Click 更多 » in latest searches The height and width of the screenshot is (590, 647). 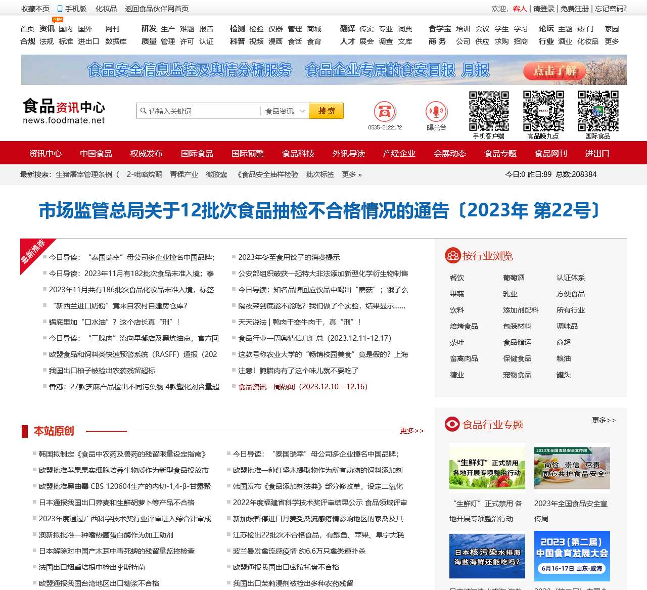click(352, 174)
